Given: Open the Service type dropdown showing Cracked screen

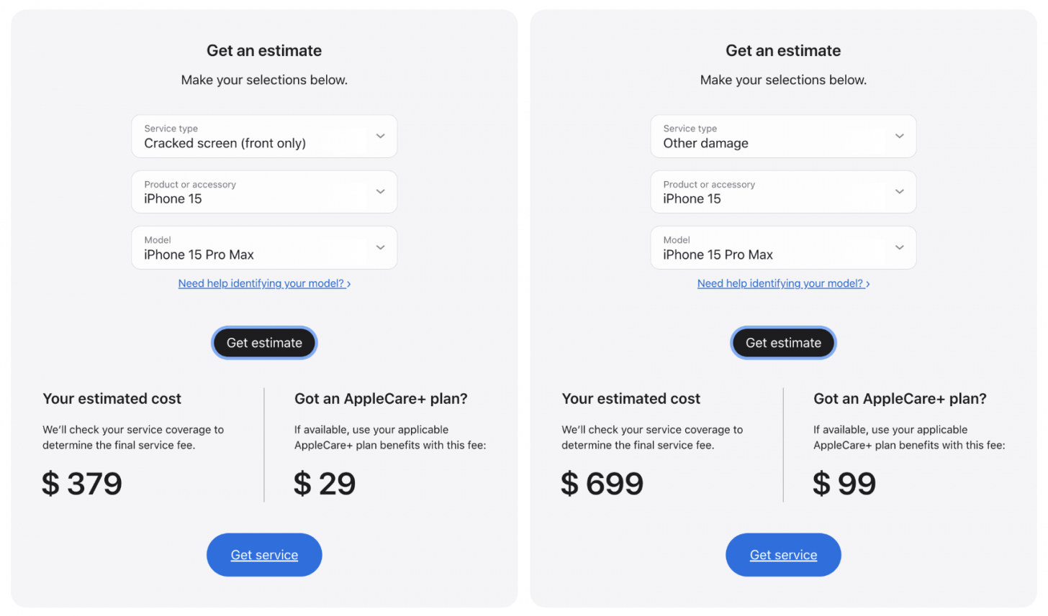Looking at the screenshot, I should (x=264, y=136).
